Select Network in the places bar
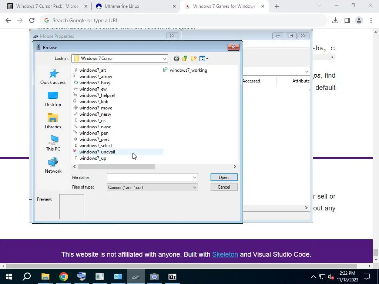 pos(53,166)
